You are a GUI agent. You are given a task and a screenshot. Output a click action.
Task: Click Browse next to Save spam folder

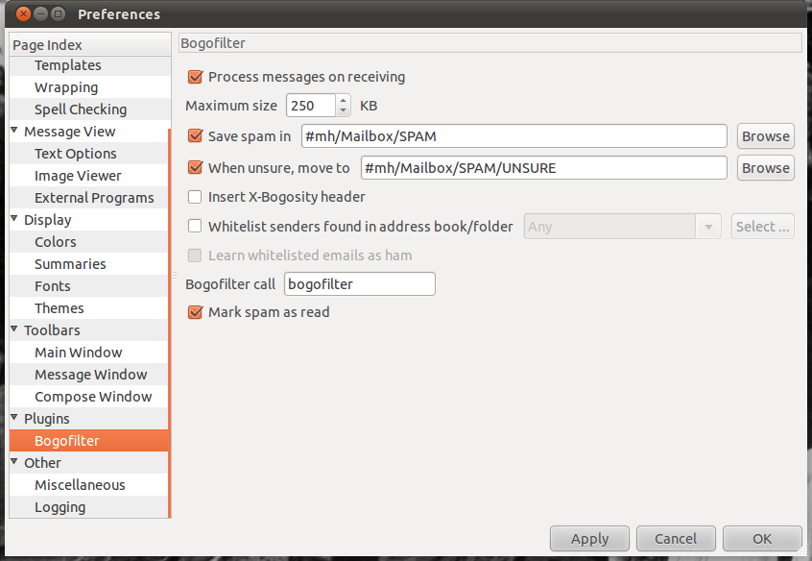765,136
